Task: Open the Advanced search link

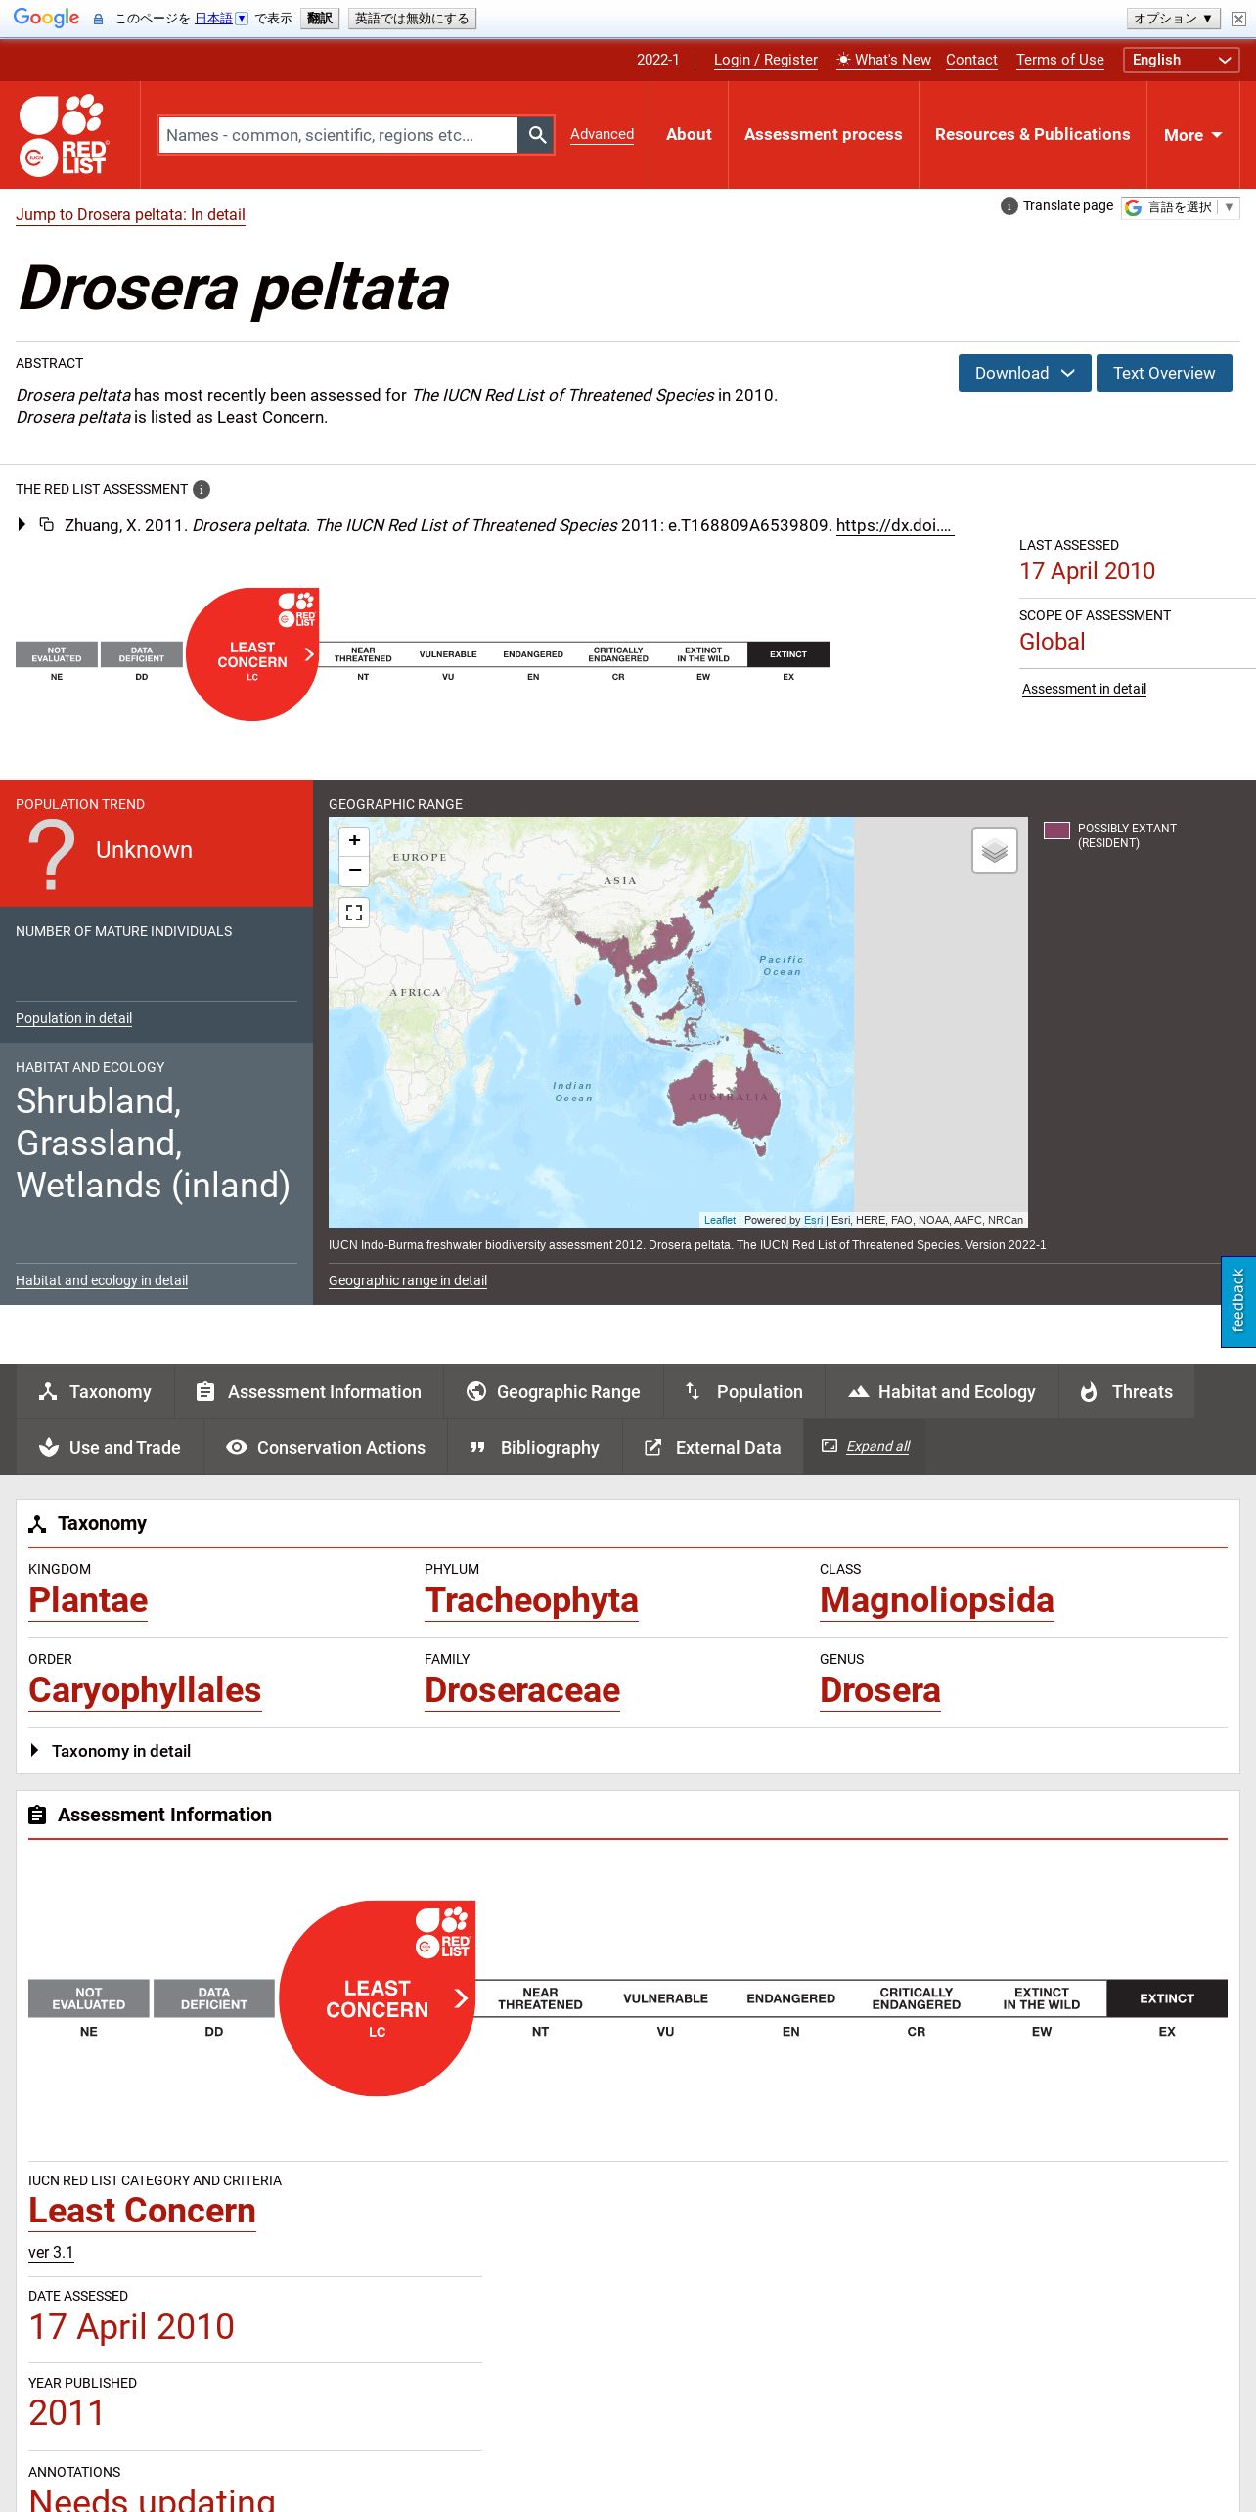Action: tap(602, 134)
